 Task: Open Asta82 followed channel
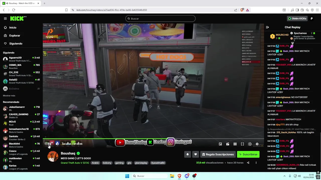[x=21, y=81]
